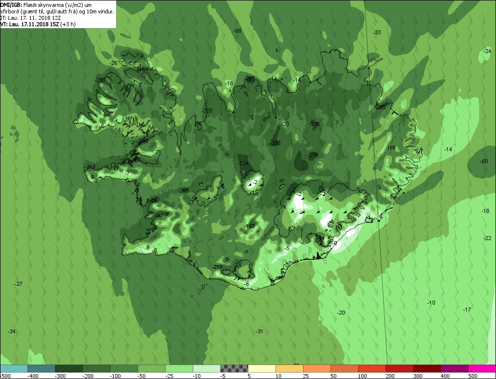This screenshot has width=496, height=379.
Task: Click the -193 value on the map
Action: pos(249,227)
